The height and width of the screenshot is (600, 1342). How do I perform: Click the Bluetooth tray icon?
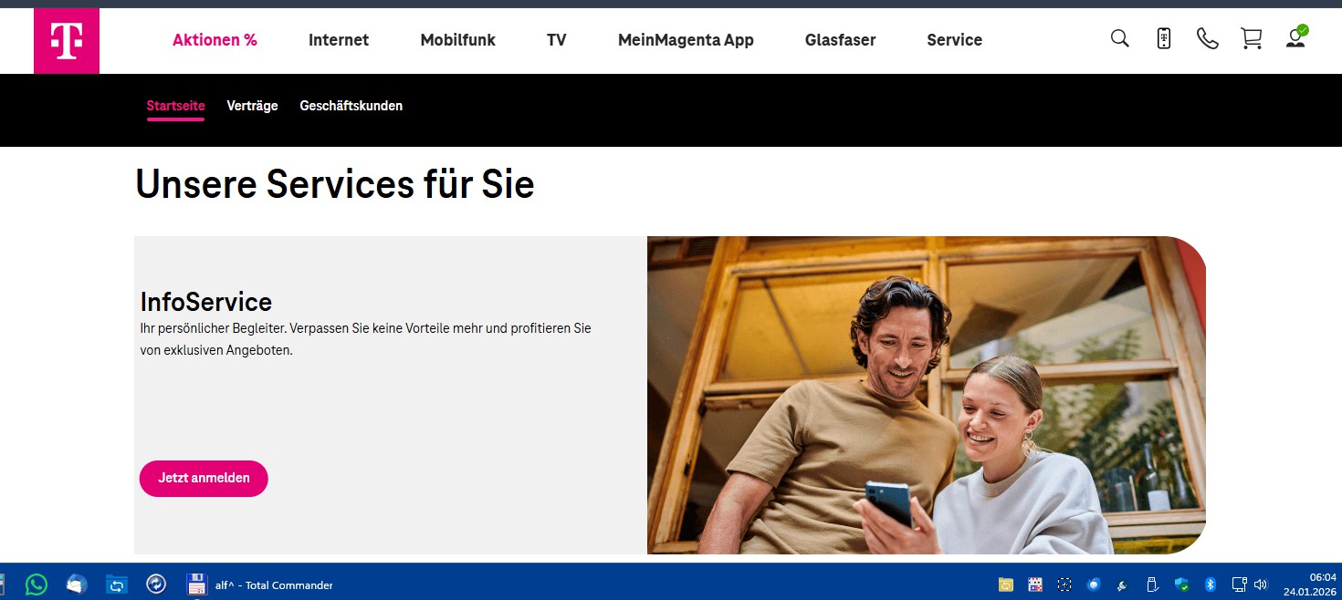[1211, 584]
